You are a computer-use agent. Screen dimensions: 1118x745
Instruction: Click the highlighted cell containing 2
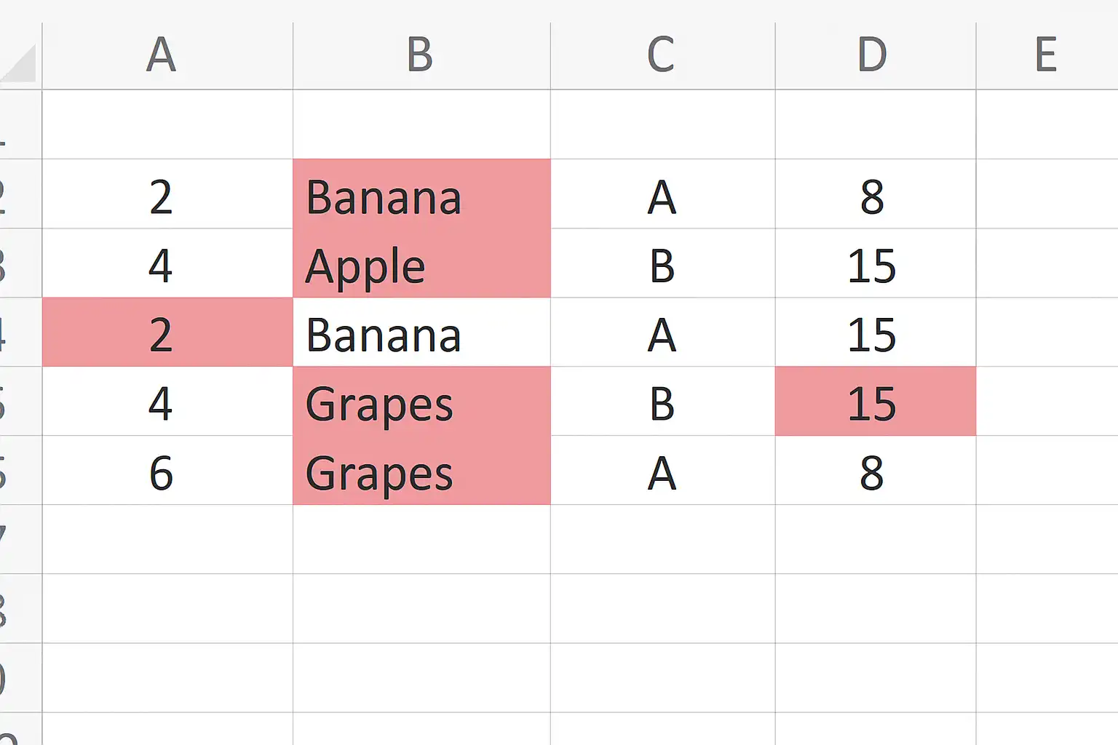(167, 332)
